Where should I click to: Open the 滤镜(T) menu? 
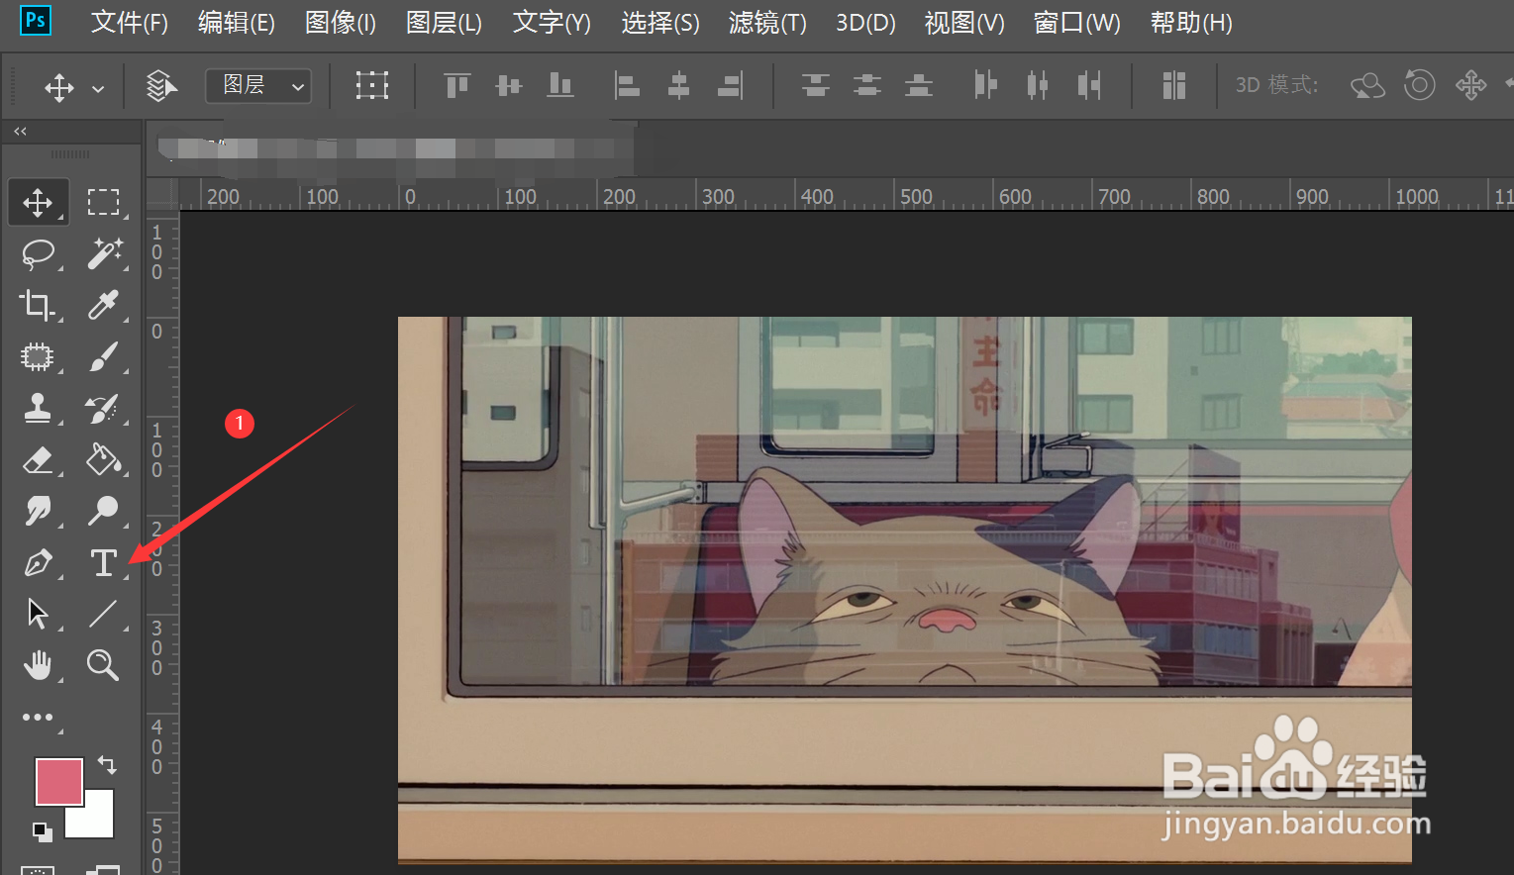[x=767, y=22]
